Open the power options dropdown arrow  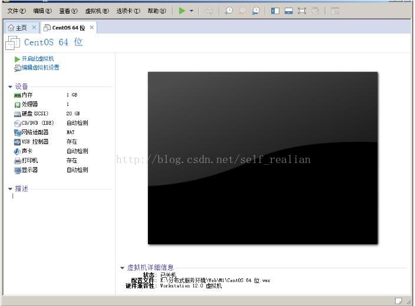(192, 11)
